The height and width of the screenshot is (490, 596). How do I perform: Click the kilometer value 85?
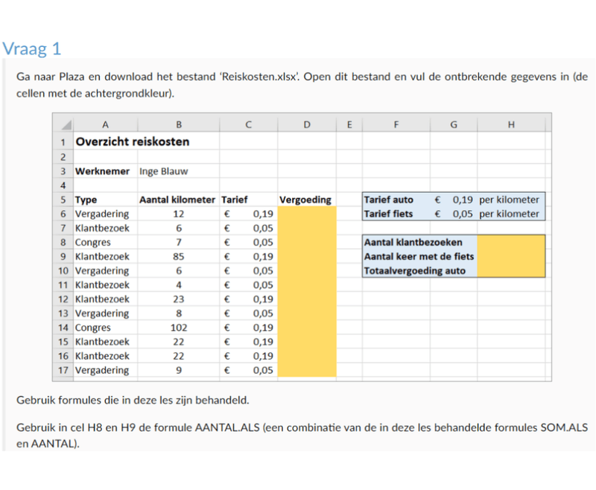(179, 257)
